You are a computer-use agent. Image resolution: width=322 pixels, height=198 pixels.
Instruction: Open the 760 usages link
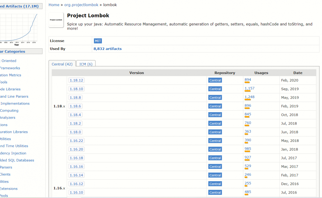click(248, 123)
